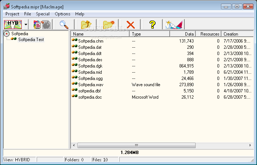Click the horizontal scrollbar thumb
The width and height of the screenshot is (257, 165).
[x=136, y=145]
